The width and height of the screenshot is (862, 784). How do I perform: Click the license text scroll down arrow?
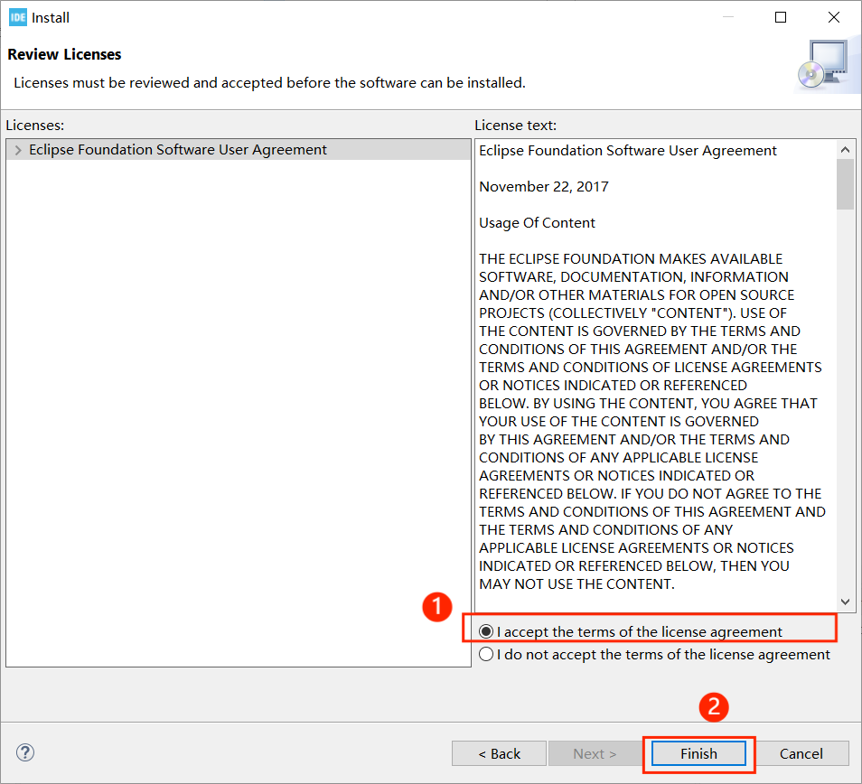(845, 602)
